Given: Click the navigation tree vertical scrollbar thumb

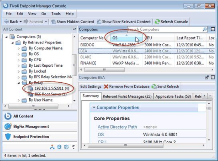Looking at the screenshot, I should click(74, 65).
